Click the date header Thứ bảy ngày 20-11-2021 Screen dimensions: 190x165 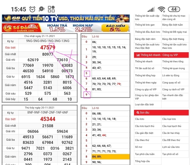coord(40,107)
